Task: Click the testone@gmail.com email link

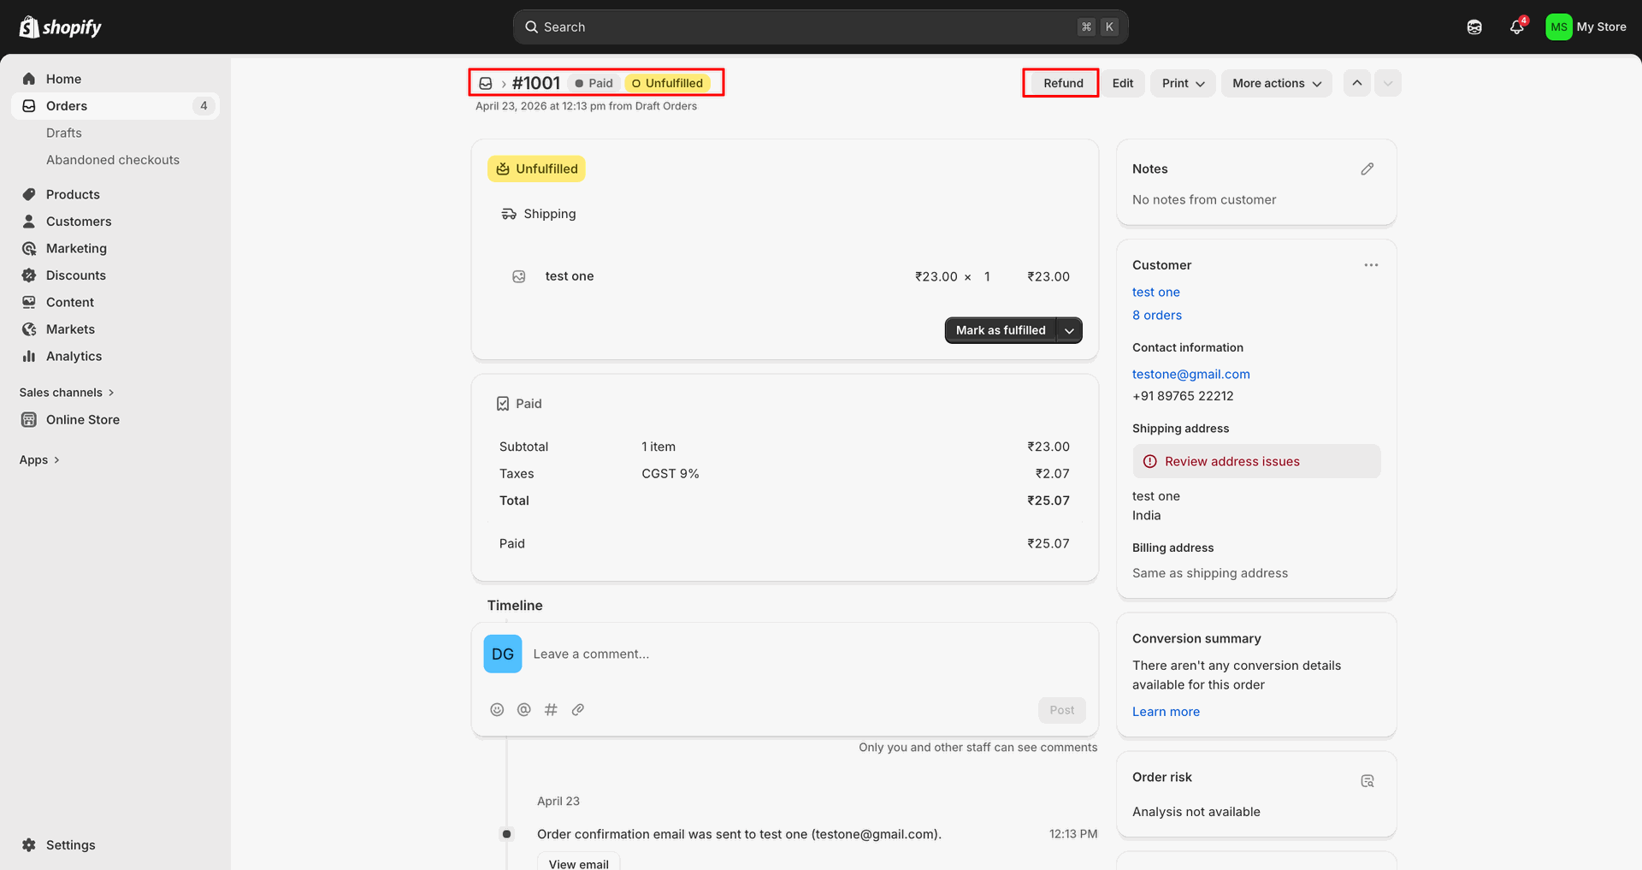Action: point(1191,374)
